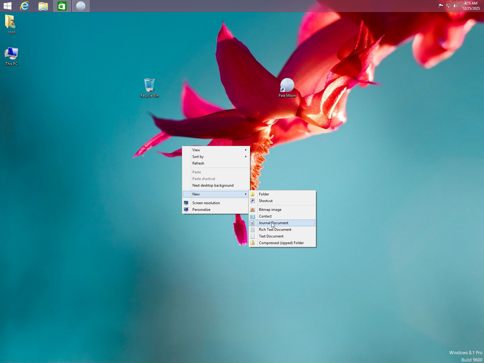Launch Internet Explorer from the taskbar
484x363 pixels.
point(24,6)
